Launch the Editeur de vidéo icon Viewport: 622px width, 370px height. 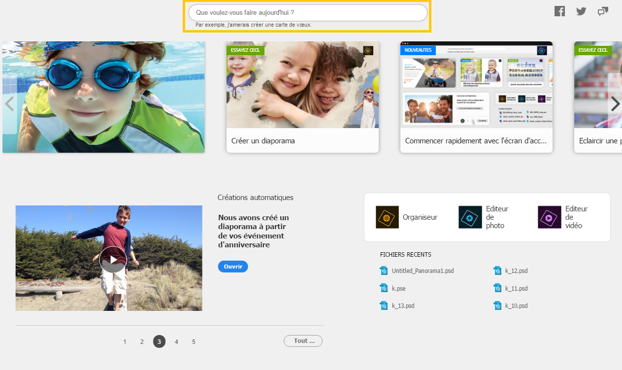tap(549, 217)
